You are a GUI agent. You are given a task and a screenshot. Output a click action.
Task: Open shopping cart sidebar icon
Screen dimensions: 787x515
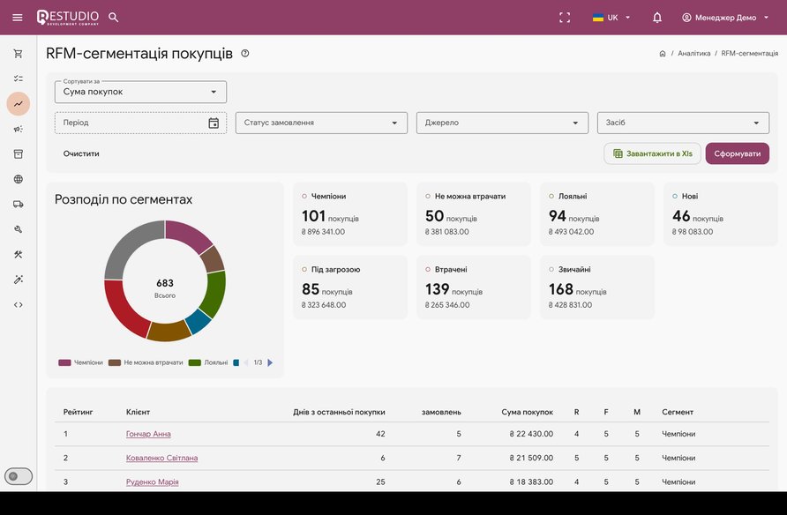[19, 54]
